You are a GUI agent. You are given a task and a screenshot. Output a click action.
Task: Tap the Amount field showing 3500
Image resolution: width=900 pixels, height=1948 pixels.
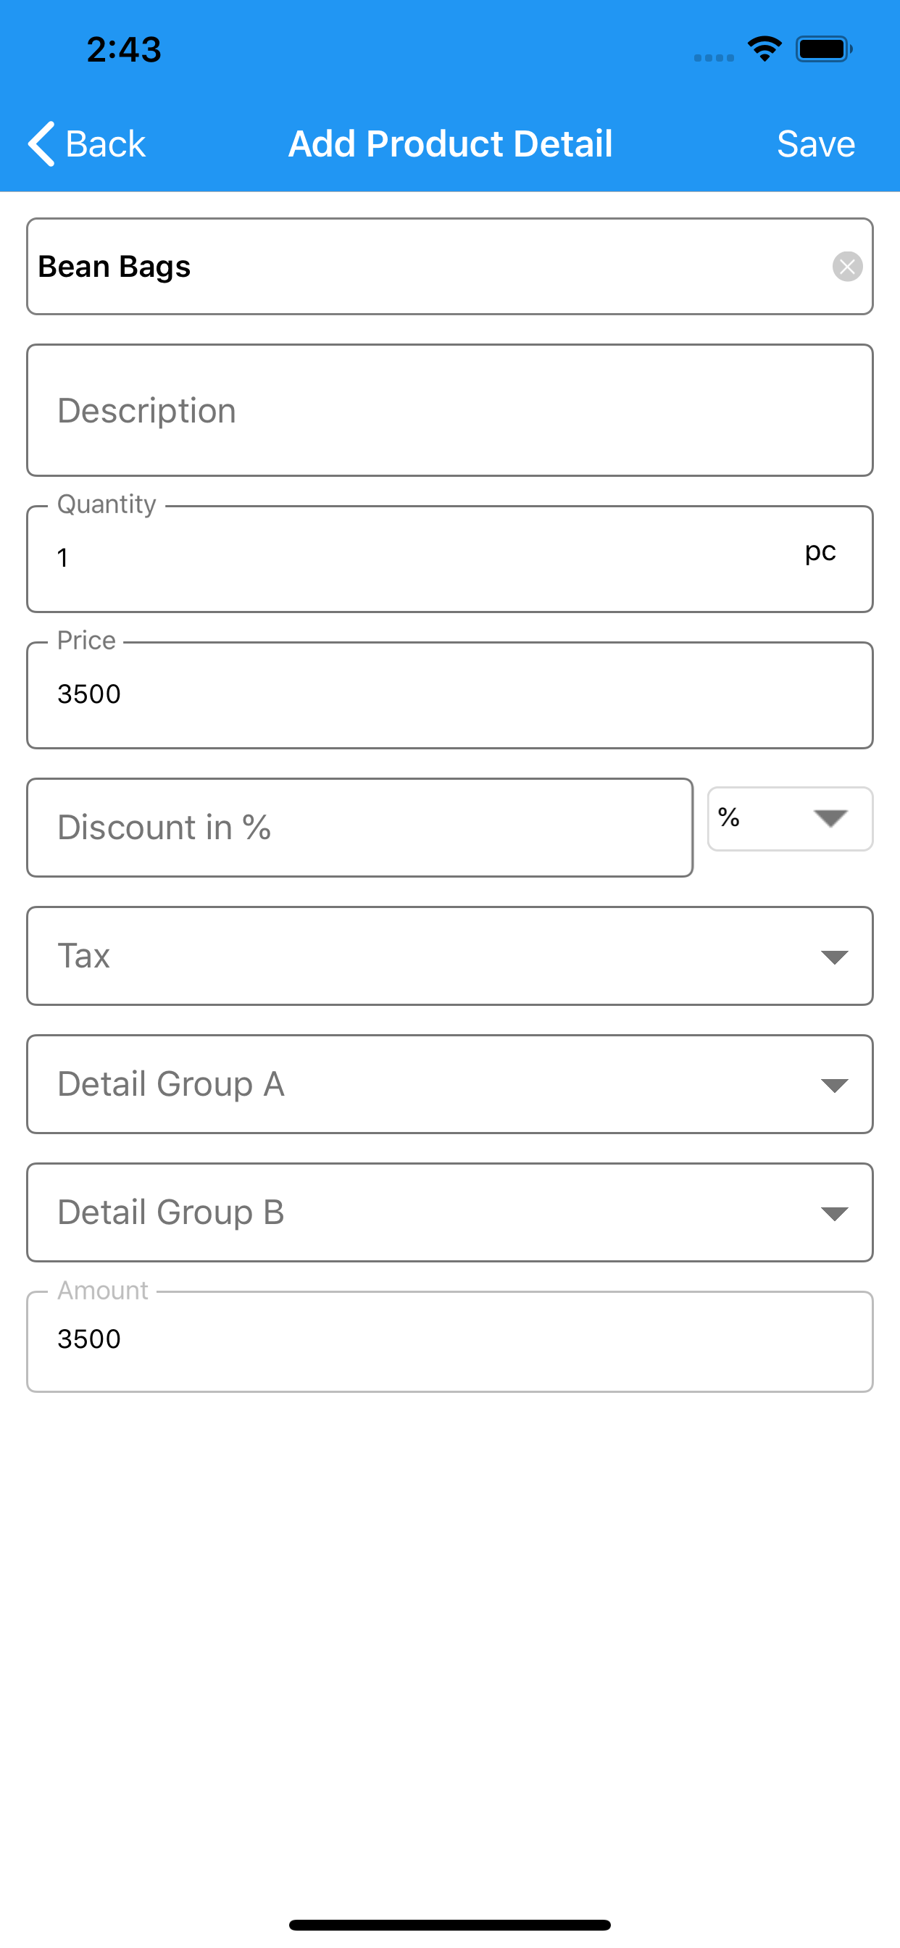tap(449, 1340)
